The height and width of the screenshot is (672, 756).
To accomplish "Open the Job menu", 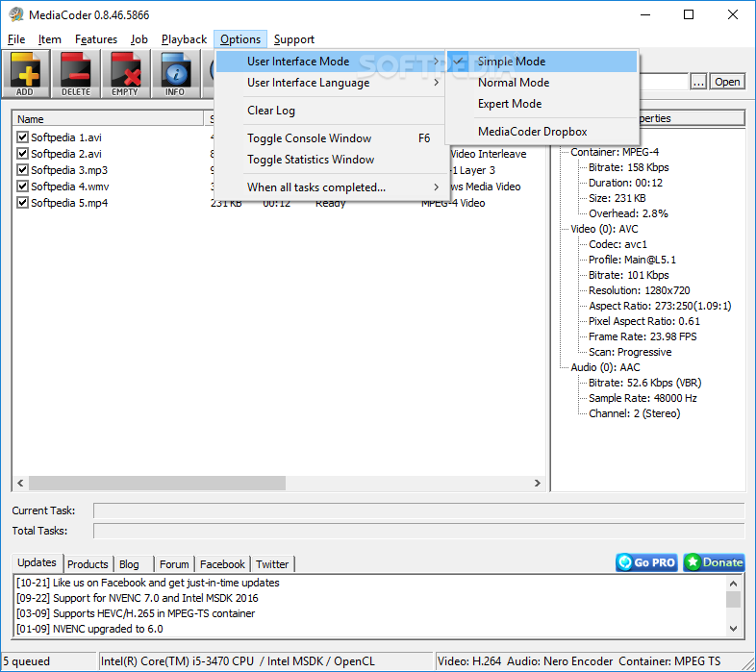I will point(139,39).
